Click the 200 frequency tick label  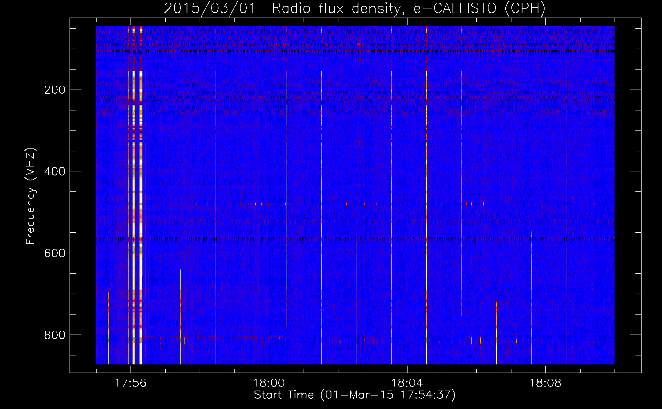tap(55, 90)
